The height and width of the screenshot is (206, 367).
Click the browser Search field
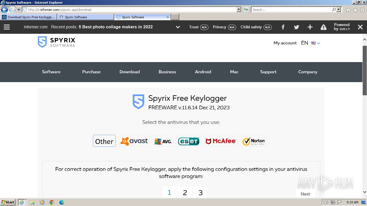pyautogui.click(x=291, y=9)
